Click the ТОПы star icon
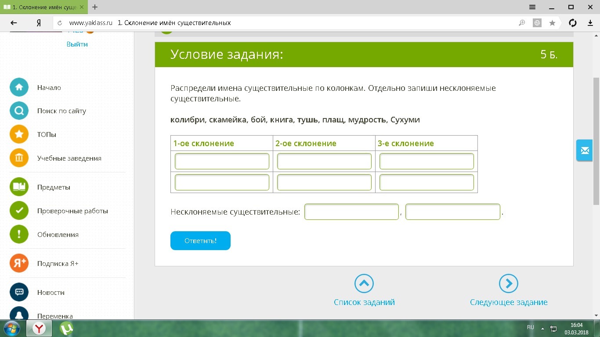 coord(19,135)
